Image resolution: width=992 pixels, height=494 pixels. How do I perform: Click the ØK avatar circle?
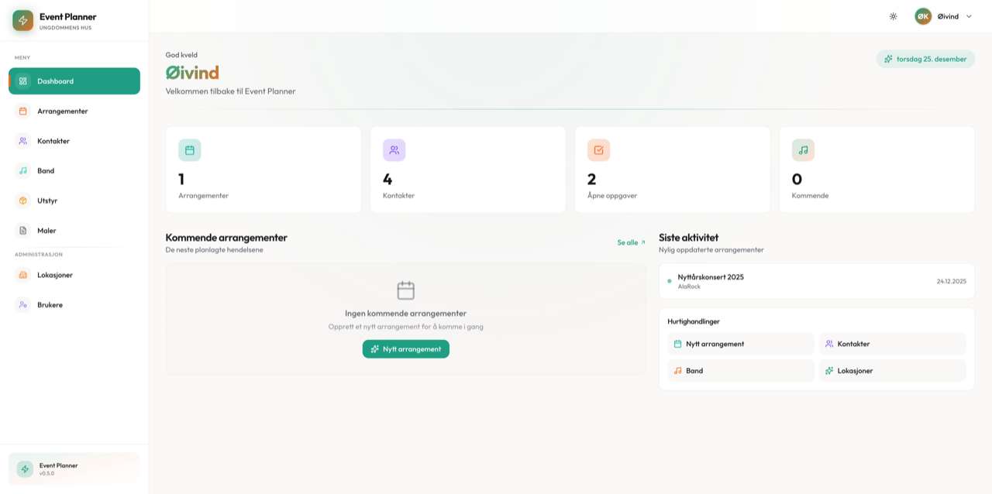(x=922, y=15)
